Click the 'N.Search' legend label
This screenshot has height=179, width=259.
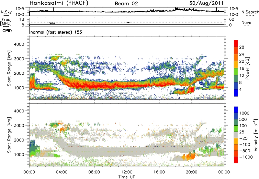(x=250, y=12)
